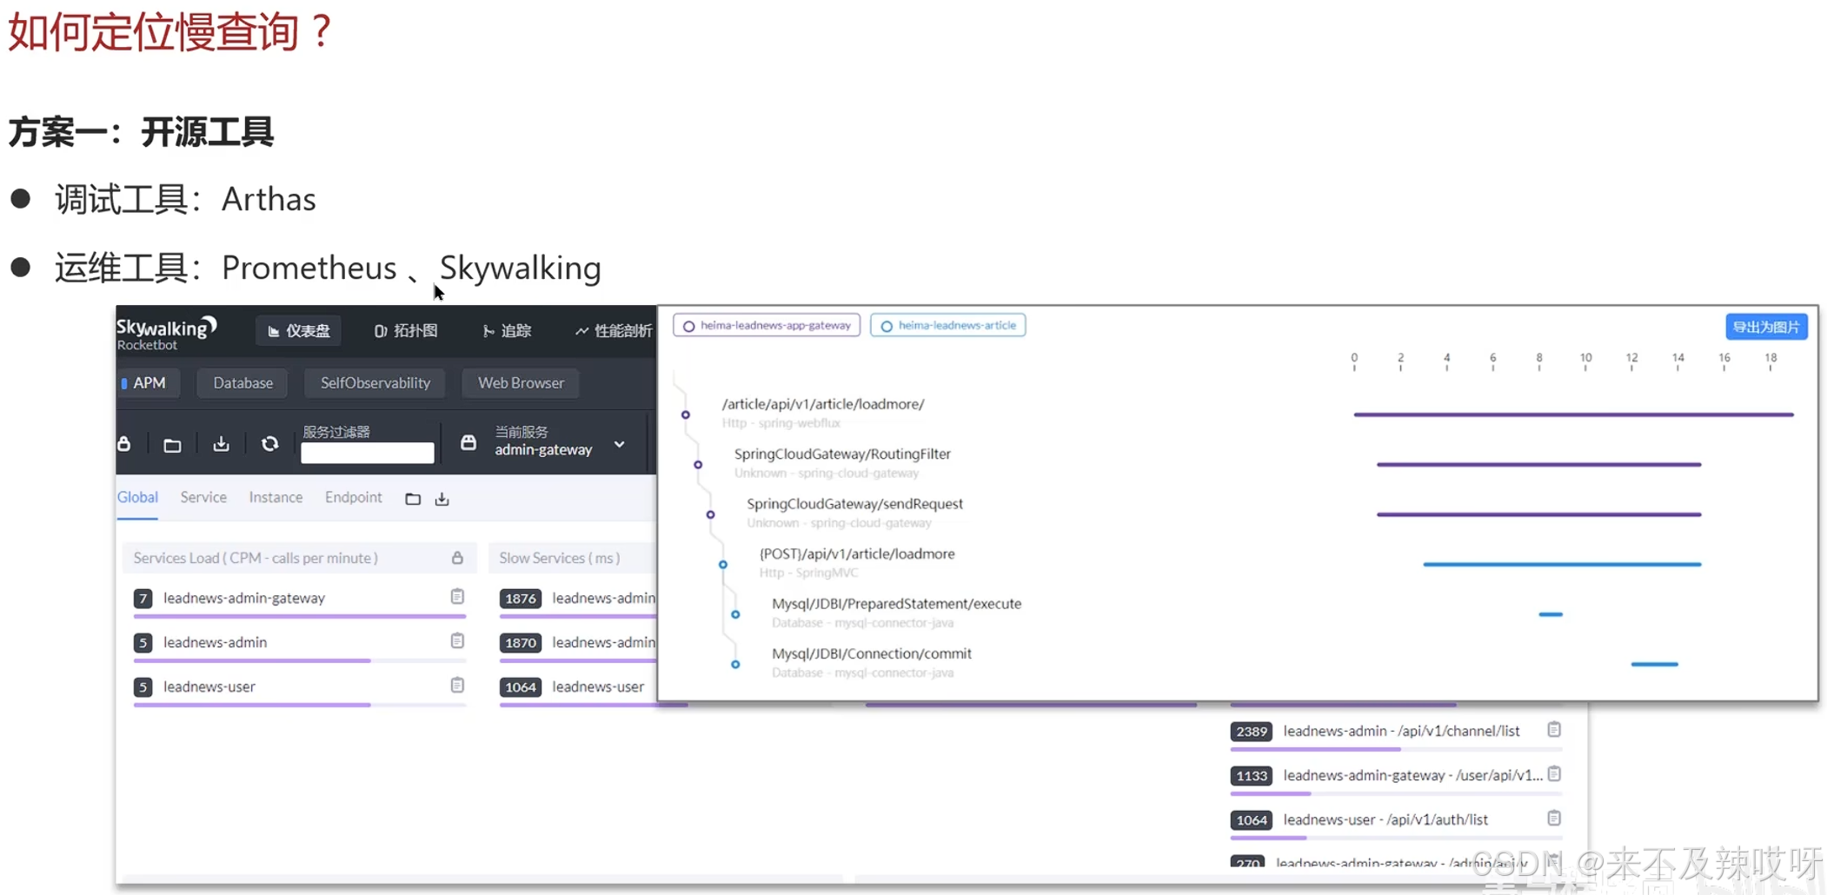Toggle heima-leadnews-article service filter

click(x=947, y=325)
